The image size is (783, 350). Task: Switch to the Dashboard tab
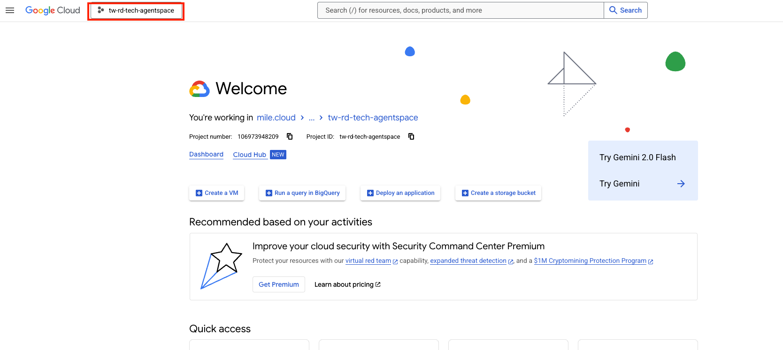pos(206,155)
